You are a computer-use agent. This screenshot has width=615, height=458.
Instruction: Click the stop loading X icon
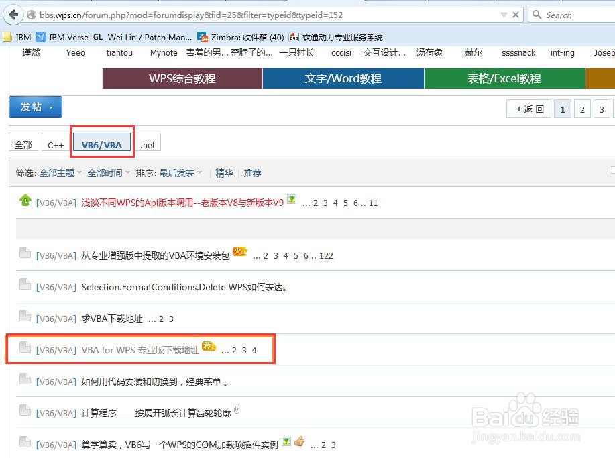pyautogui.click(x=516, y=15)
